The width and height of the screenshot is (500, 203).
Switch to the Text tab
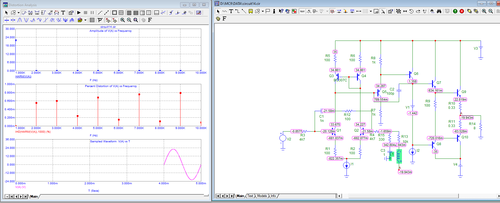click(x=250, y=196)
